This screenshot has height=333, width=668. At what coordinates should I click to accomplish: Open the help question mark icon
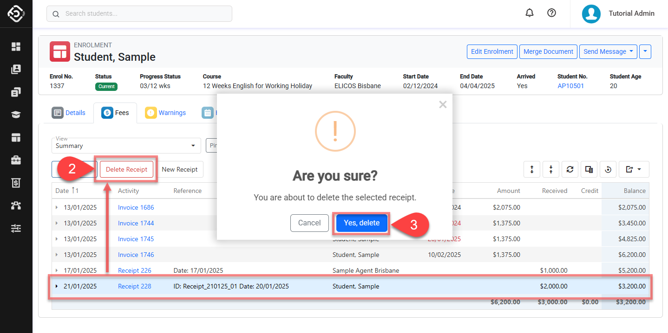click(551, 13)
